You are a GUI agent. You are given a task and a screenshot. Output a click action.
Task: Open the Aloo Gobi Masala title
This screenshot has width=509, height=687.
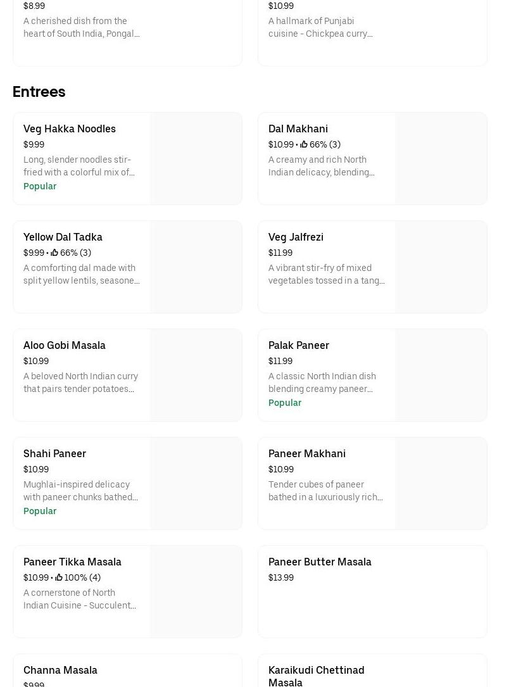[x=65, y=345]
